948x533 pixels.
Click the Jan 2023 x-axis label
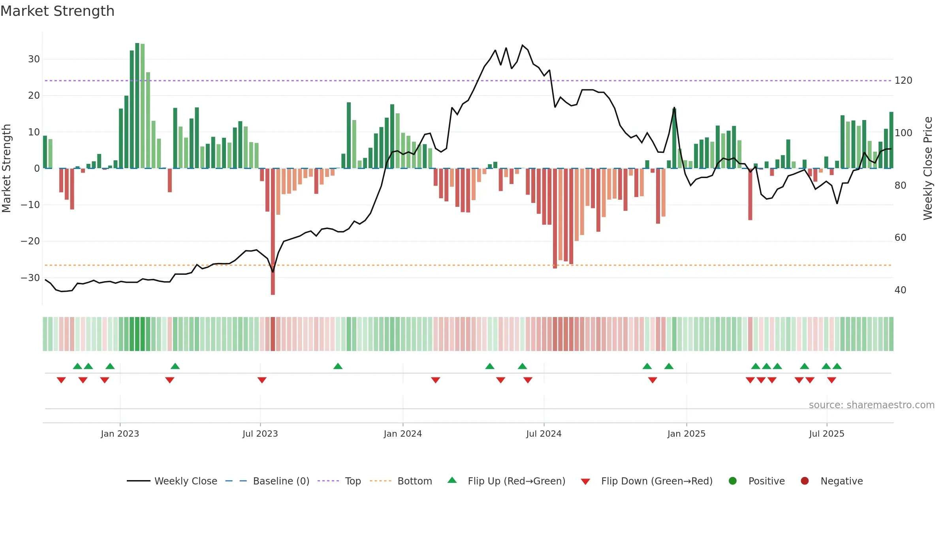(120, 434)
